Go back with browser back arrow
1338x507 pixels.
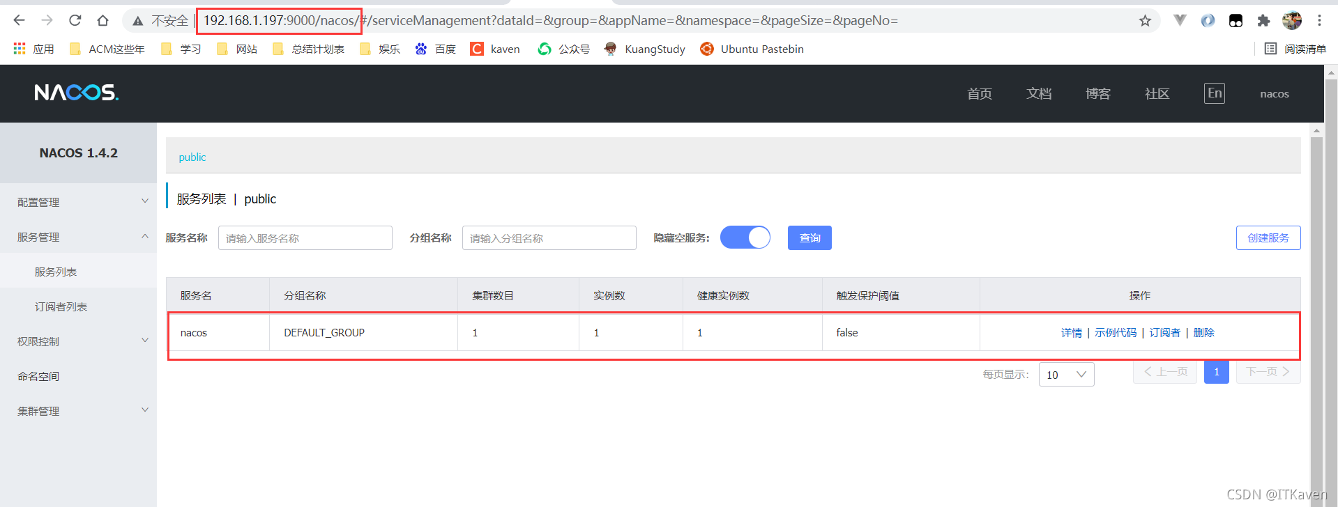(x=19, y=20)
